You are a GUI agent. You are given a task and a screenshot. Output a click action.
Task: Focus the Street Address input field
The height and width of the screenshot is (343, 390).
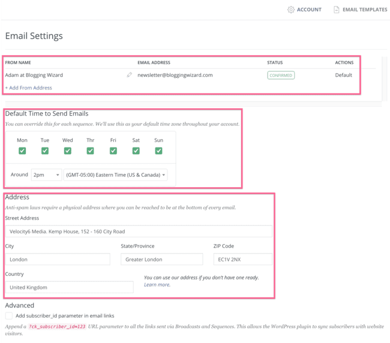pyautogui.click(x=139, y=231)
